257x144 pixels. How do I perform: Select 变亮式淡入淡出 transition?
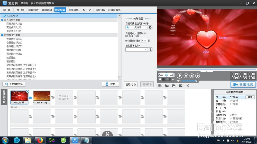point(14,24)
